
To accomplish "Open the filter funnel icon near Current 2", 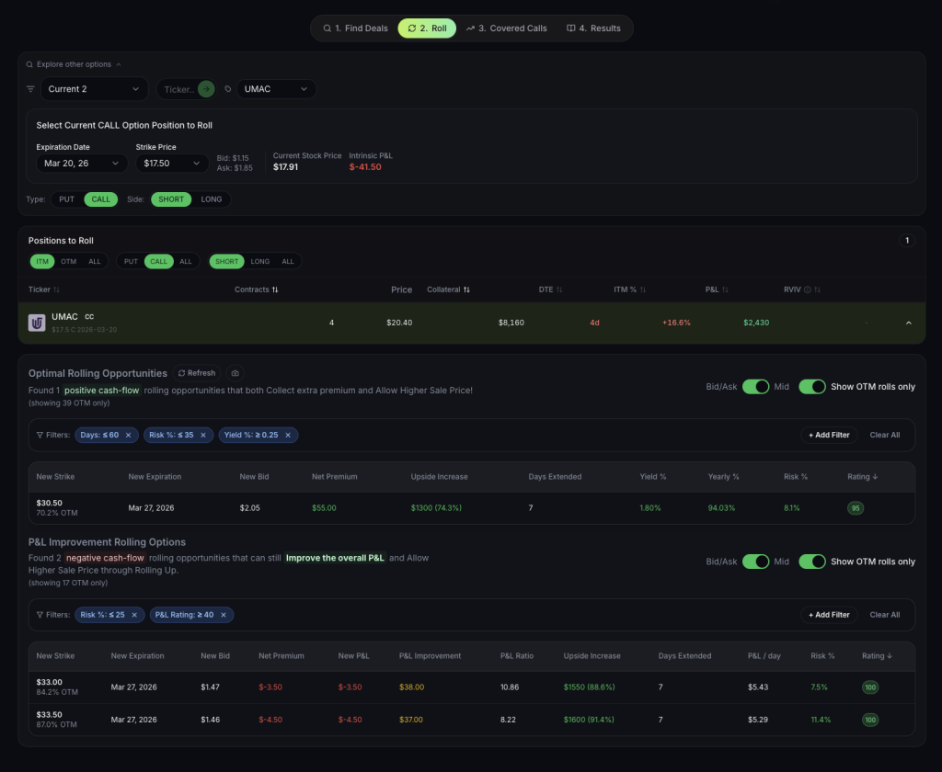I will [x=30, y=88].
